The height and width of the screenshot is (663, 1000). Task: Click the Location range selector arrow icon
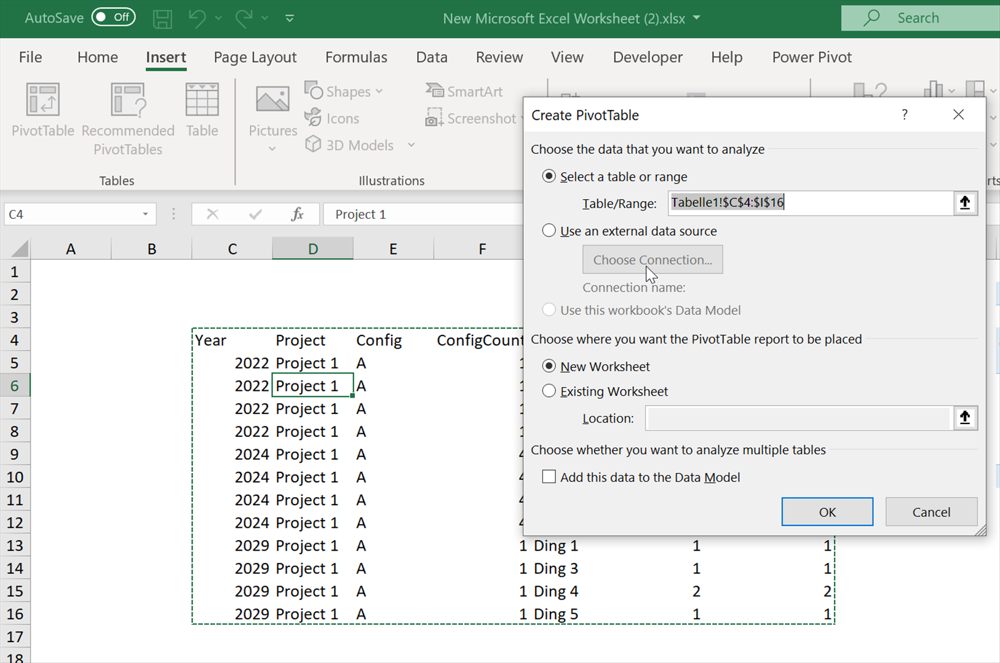pyautogui.click(x=964, y=418)
